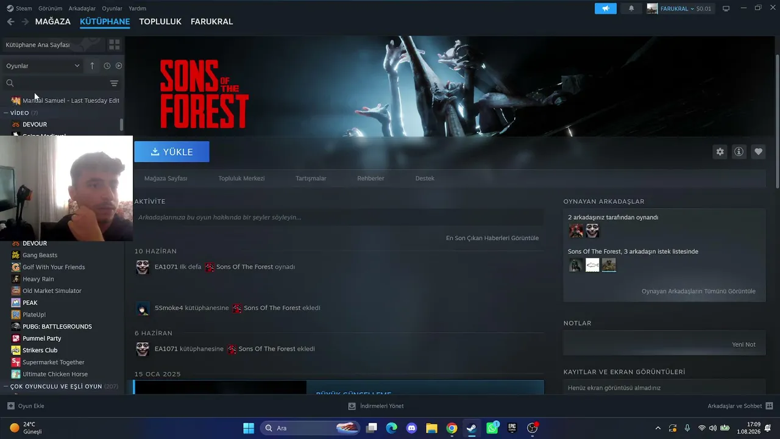Toggle the ready-to-play filter icon
The height and width of the screenshot is (439, 780).
click(119, 66)
